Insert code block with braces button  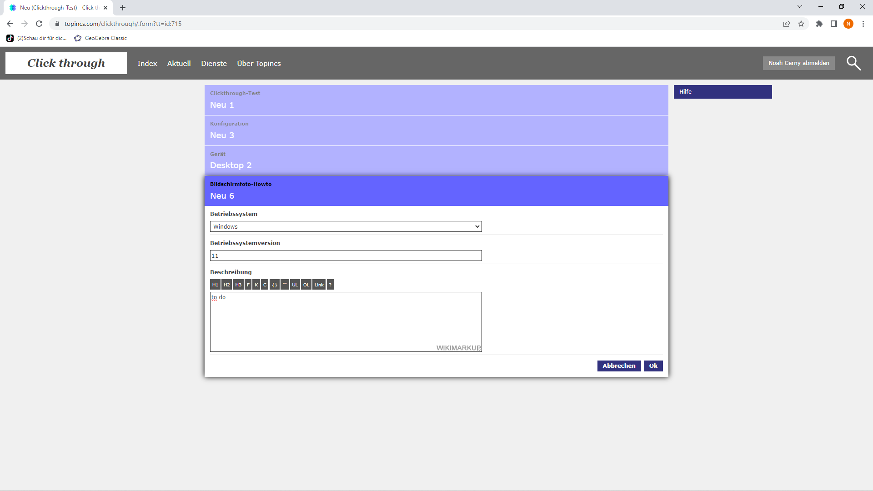[275, 285]
